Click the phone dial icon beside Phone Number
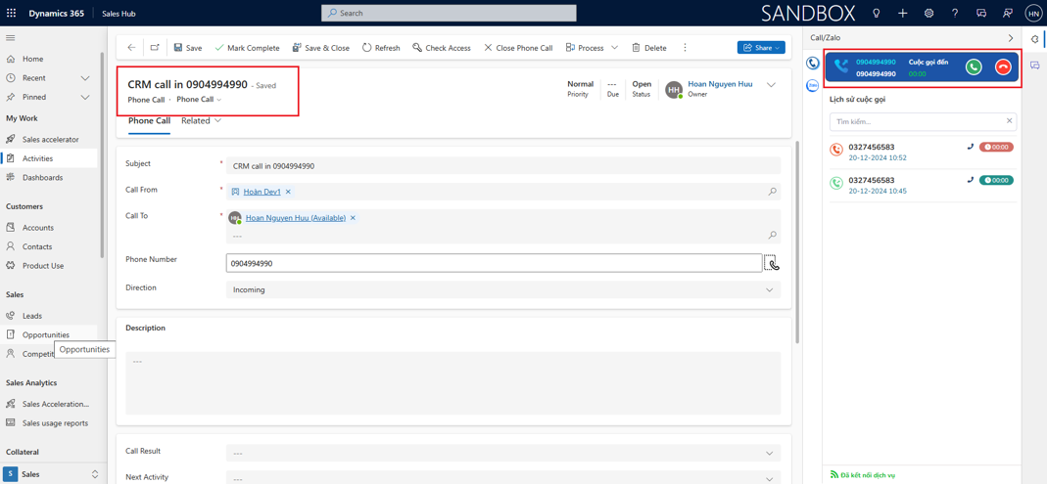1047x484 pixels. coord(772,263)
